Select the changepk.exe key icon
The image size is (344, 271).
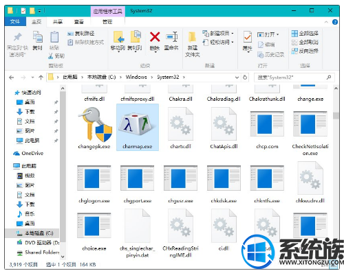(95, 124)
